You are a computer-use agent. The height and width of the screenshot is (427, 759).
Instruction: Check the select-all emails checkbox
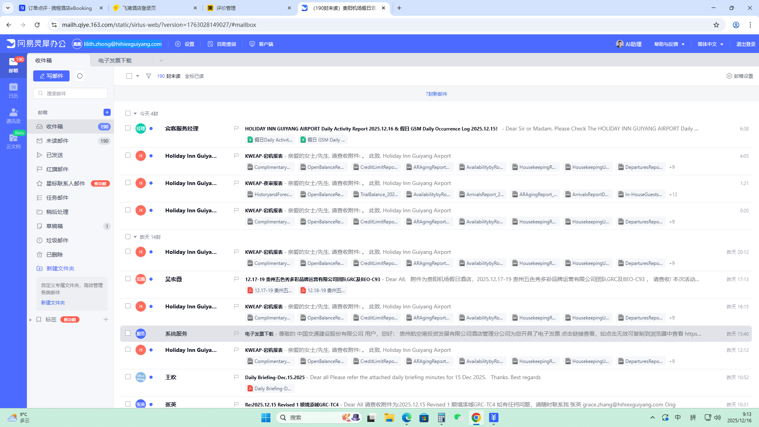129,76
